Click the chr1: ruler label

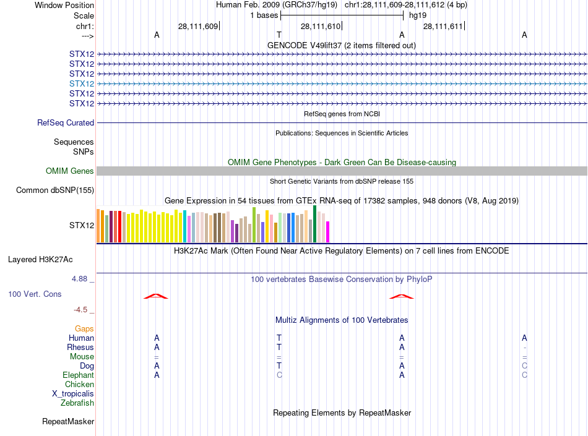coord(85,26)
